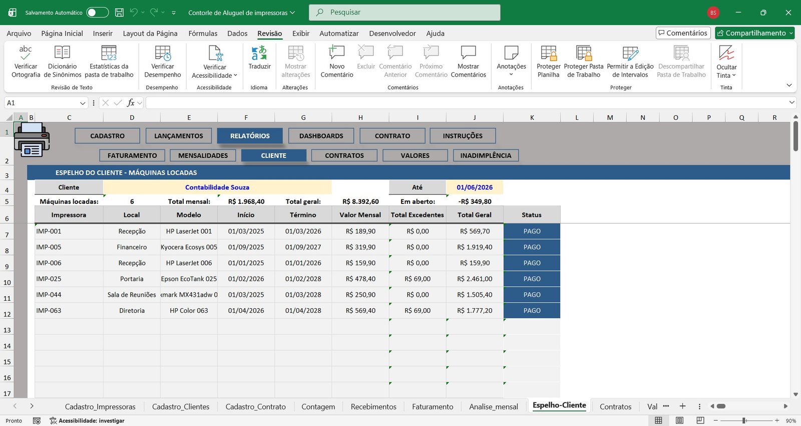Collapse the ribbon with chevron
Screen dimensions: 801x426
[789, 85]
